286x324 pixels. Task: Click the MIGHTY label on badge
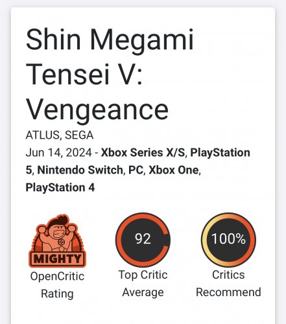[57, 259]
